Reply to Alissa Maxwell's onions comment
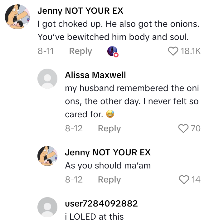The height and width of the screenshot is (224, 214). click(x=109, y=128)
